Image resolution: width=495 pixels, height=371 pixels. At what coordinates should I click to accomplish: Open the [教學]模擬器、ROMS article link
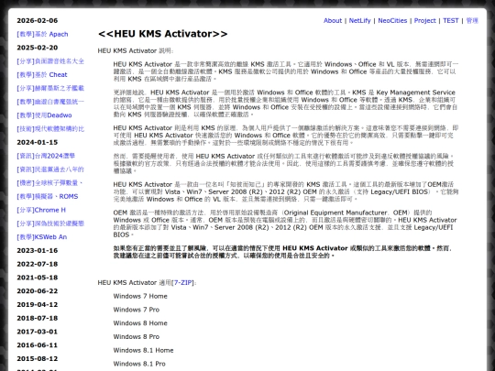pyautogui.click(x=48, y=196)
